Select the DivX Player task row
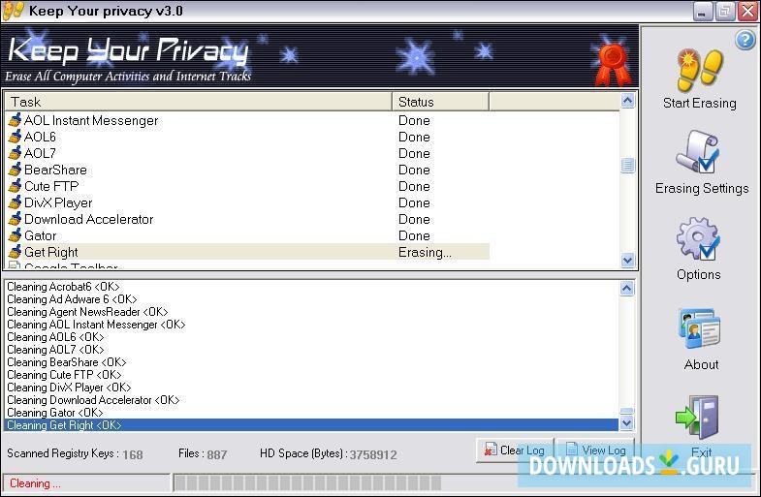The image size is (761, 497). [x=247, y=202]
